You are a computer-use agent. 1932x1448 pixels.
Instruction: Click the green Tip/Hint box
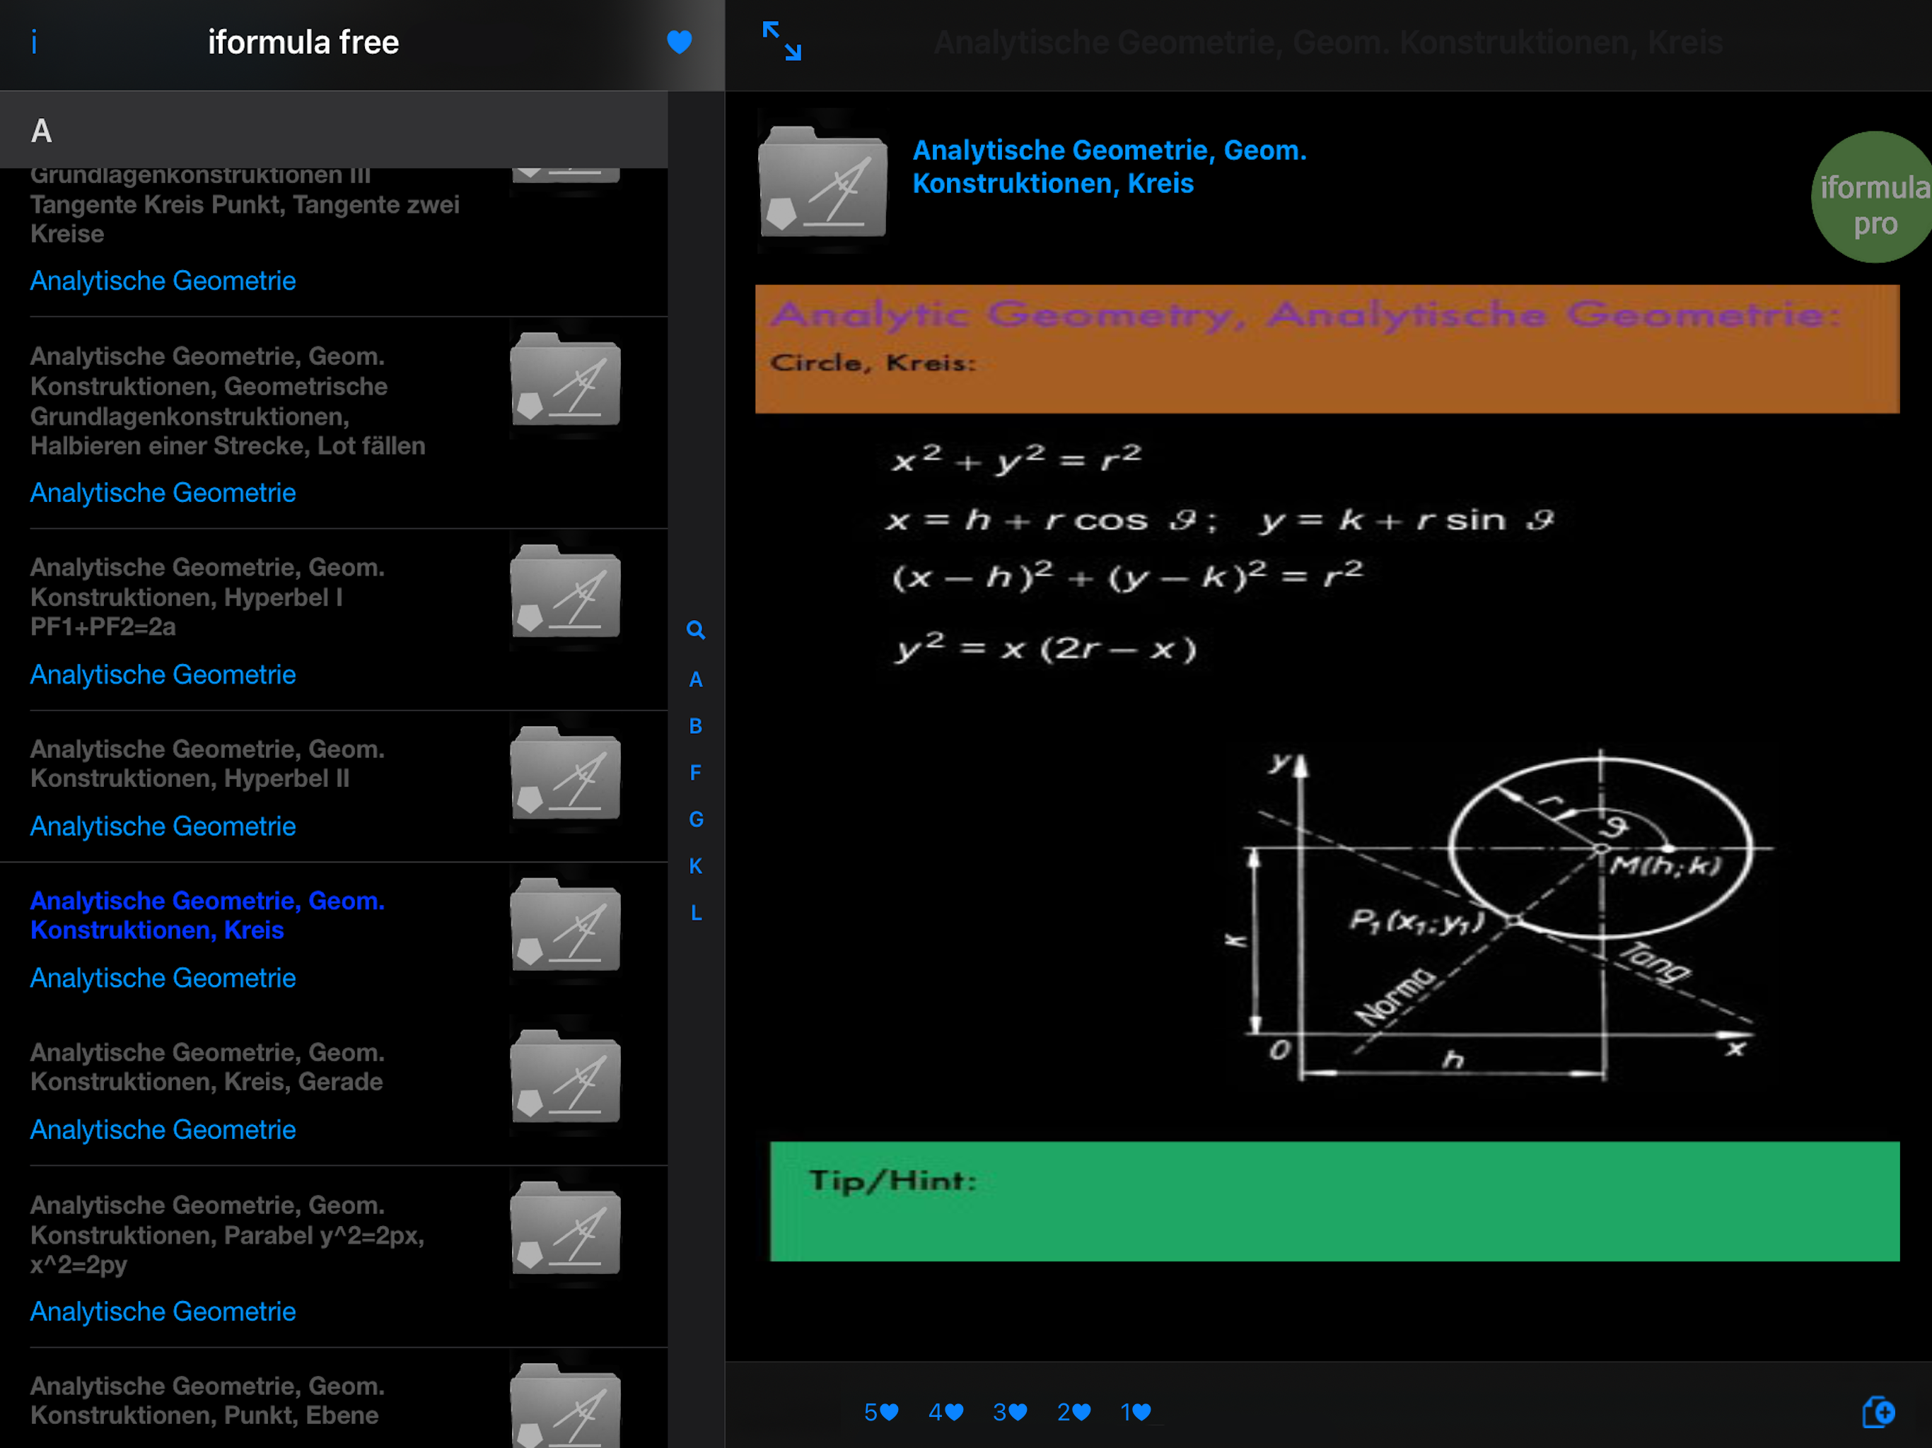[x=1334, y=1201]
